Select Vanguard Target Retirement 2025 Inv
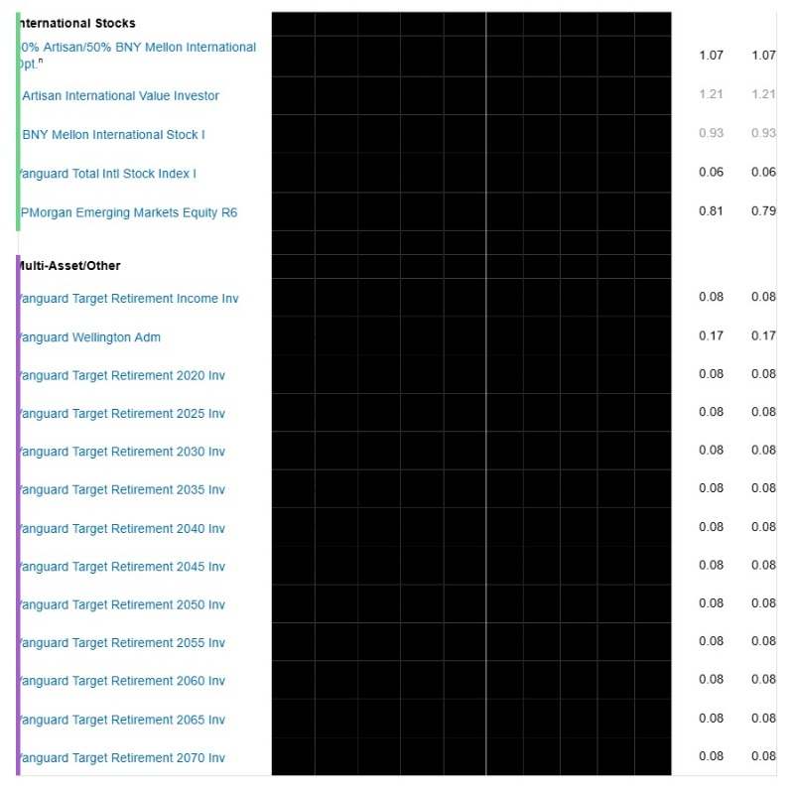The image size is (794, 794). (121, 414)
